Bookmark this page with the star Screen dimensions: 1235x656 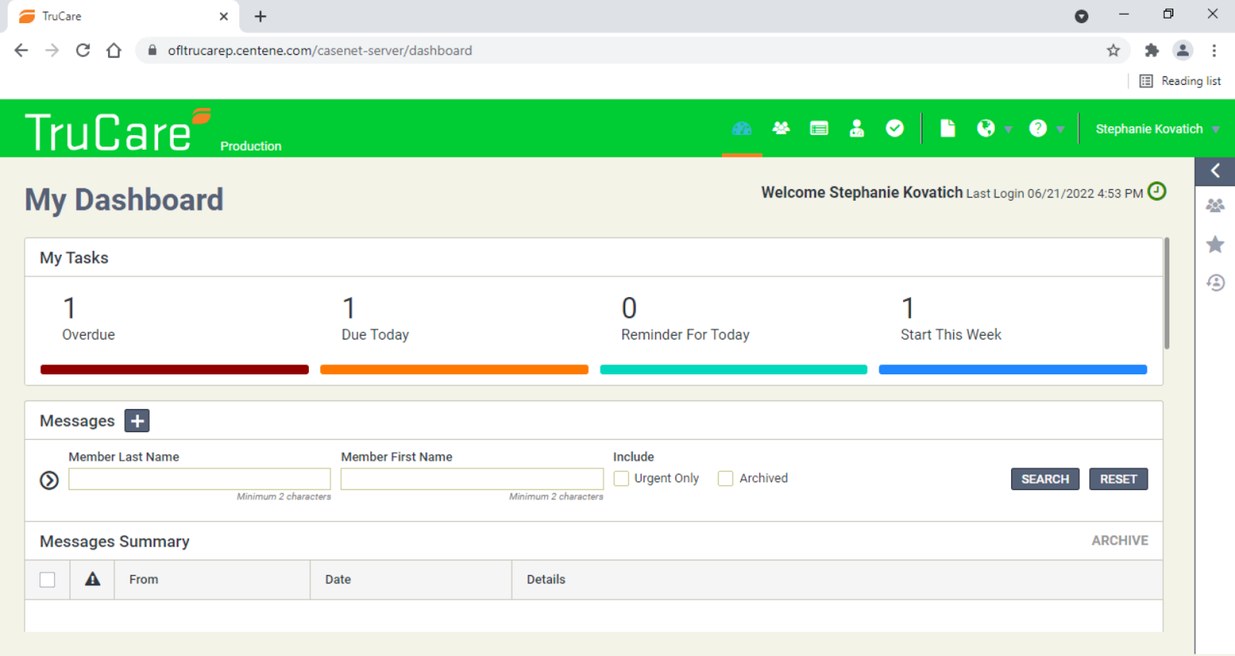coord(1113,50)
